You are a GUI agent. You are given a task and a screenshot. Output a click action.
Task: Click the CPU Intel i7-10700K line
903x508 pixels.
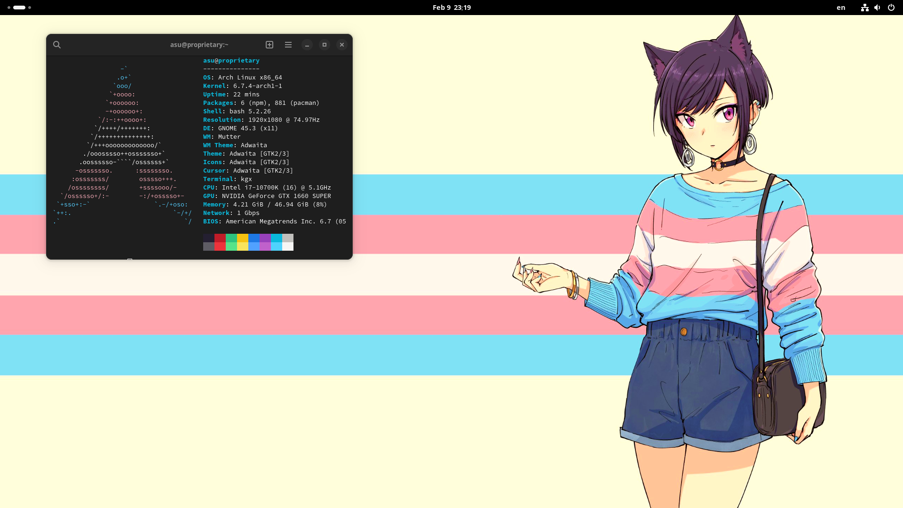tap(267, 188)
